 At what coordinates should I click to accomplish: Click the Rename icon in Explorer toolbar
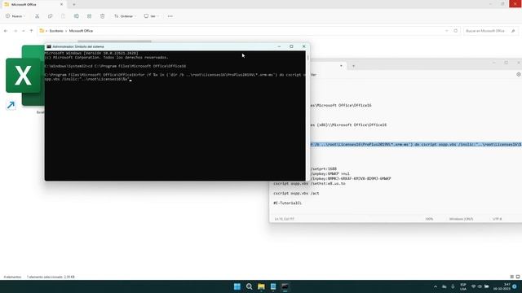(x=76, y=16)
